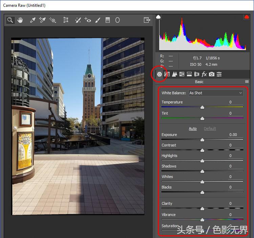Toggle the highlight clipping warning

pos(247,17)
